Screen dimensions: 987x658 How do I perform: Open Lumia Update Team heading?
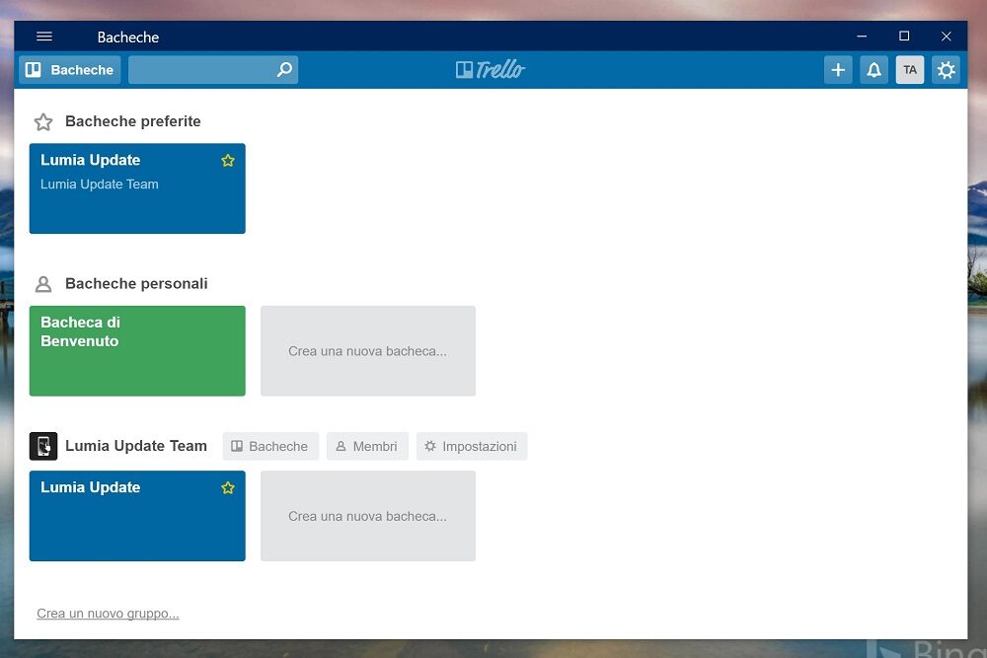pyautogui.click(x=136, y=446)
